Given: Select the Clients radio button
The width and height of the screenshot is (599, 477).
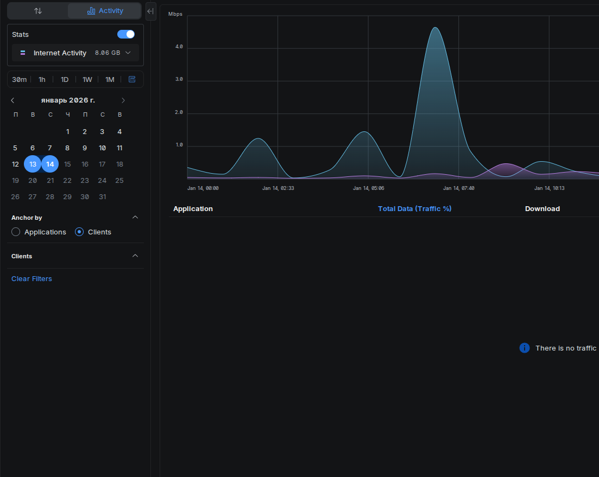Looking at the screenshot, I should pos(79,232).
